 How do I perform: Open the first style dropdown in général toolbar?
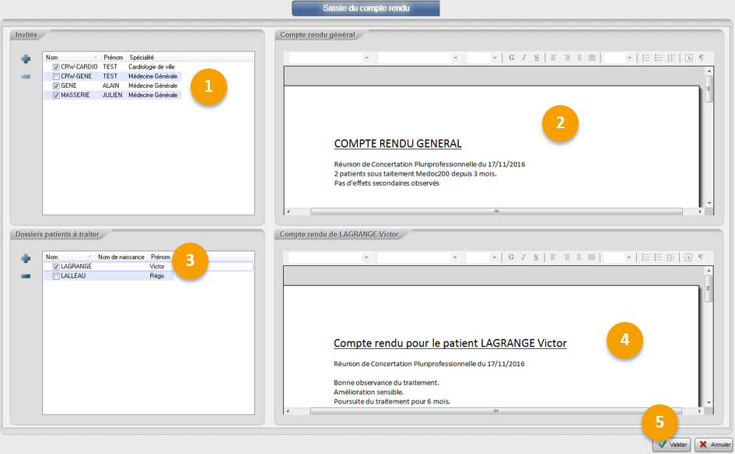click(x=366, y=58)
